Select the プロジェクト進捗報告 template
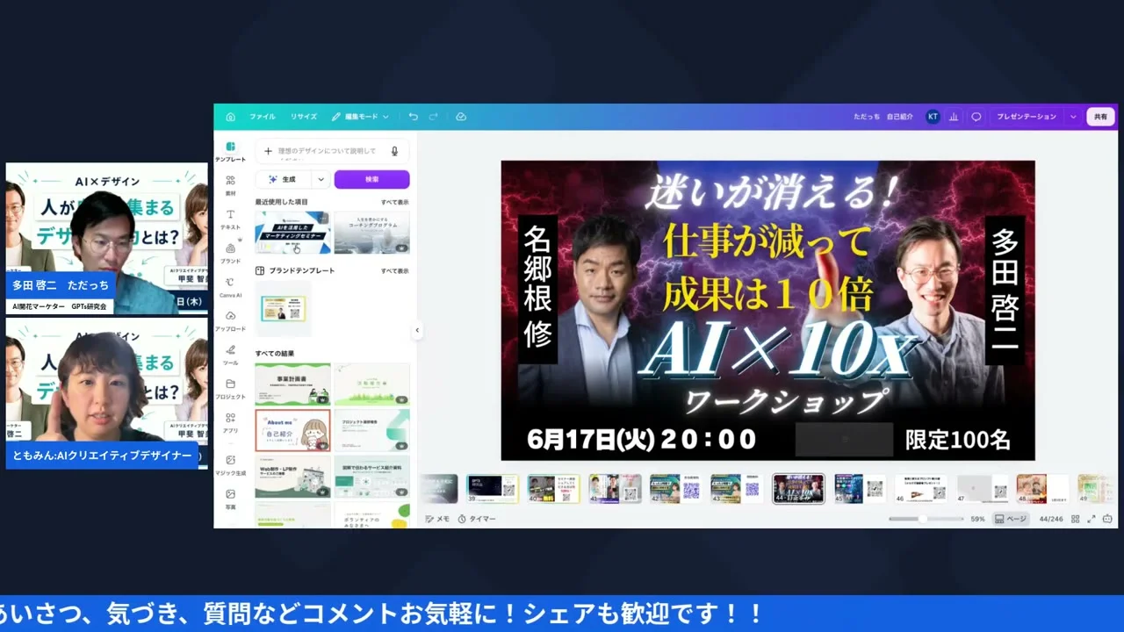 point(371,430)
